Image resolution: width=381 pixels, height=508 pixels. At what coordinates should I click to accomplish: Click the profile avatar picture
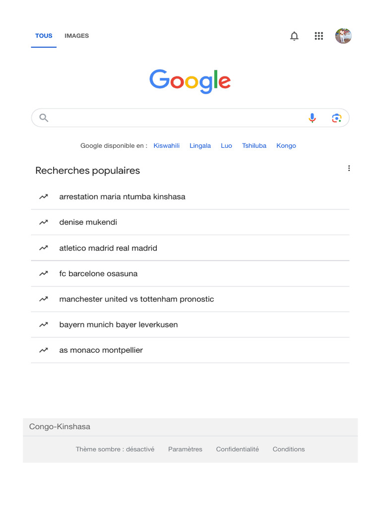pyautogui.click(x=343, y=36)
